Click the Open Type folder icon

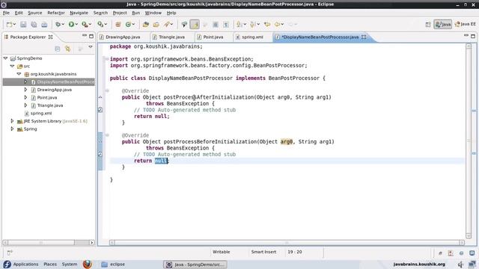[146, 25]
